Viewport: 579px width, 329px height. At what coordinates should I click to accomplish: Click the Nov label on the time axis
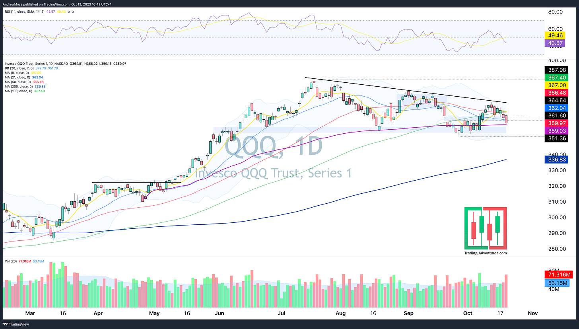533,313
